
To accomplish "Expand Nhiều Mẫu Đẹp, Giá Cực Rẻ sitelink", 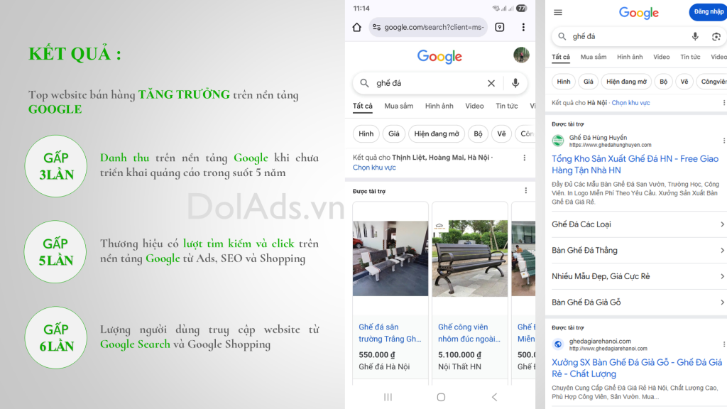I will point(638,276).
